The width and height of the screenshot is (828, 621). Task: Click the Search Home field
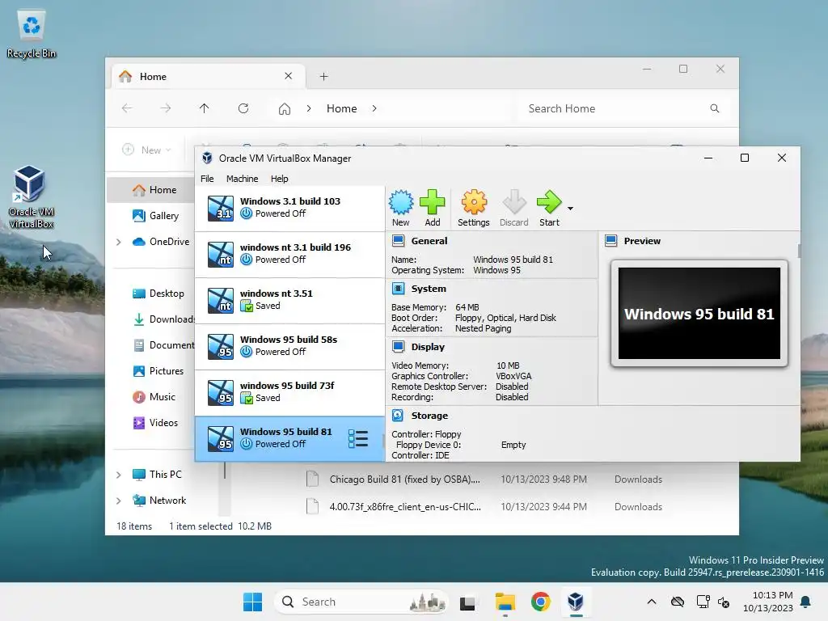623,108
